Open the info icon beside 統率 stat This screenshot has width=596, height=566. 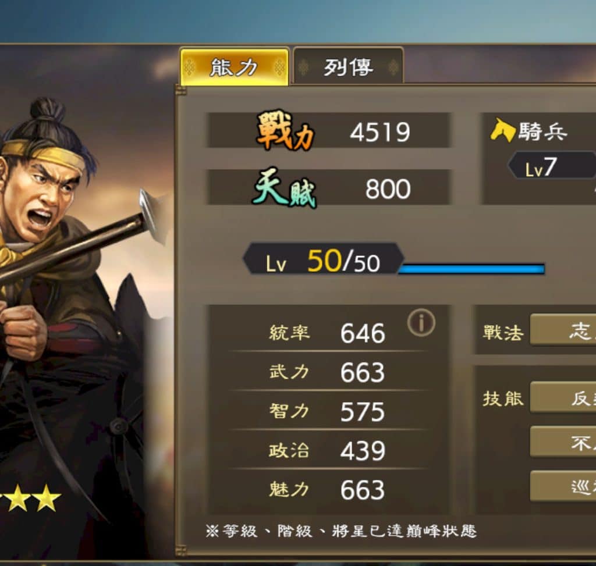click(x=421, y=322)
